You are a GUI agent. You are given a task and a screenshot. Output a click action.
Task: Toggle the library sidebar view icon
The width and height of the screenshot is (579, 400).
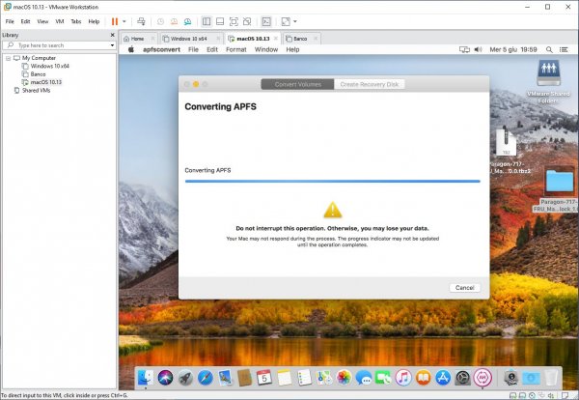click(207, 21)
